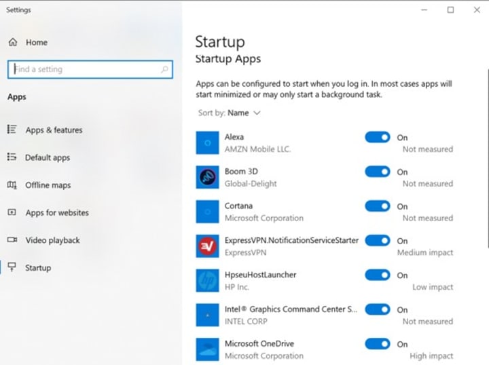Click the Startup Apps heading
Screen dimensions: 489x365
[x=228, y=58]
